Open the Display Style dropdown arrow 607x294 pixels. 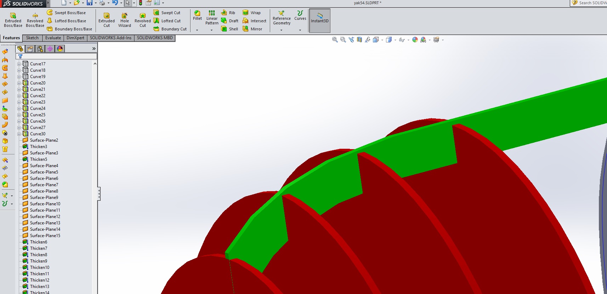point(395,40)
